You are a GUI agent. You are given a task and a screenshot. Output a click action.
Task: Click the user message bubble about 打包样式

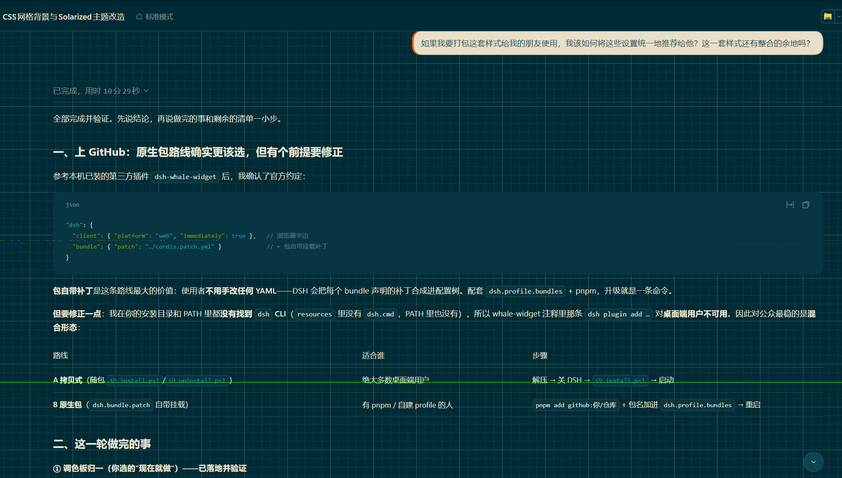pos(617,43)
